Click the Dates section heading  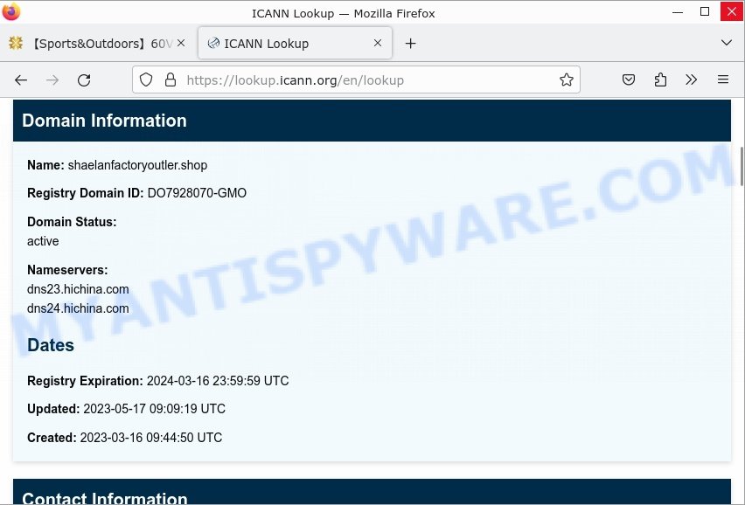51,345
